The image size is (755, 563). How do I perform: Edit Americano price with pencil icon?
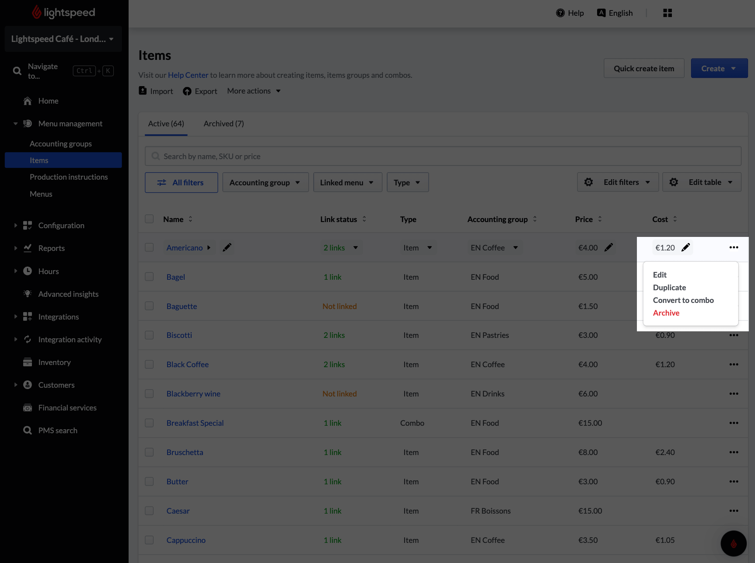click(x=608, y=247)
